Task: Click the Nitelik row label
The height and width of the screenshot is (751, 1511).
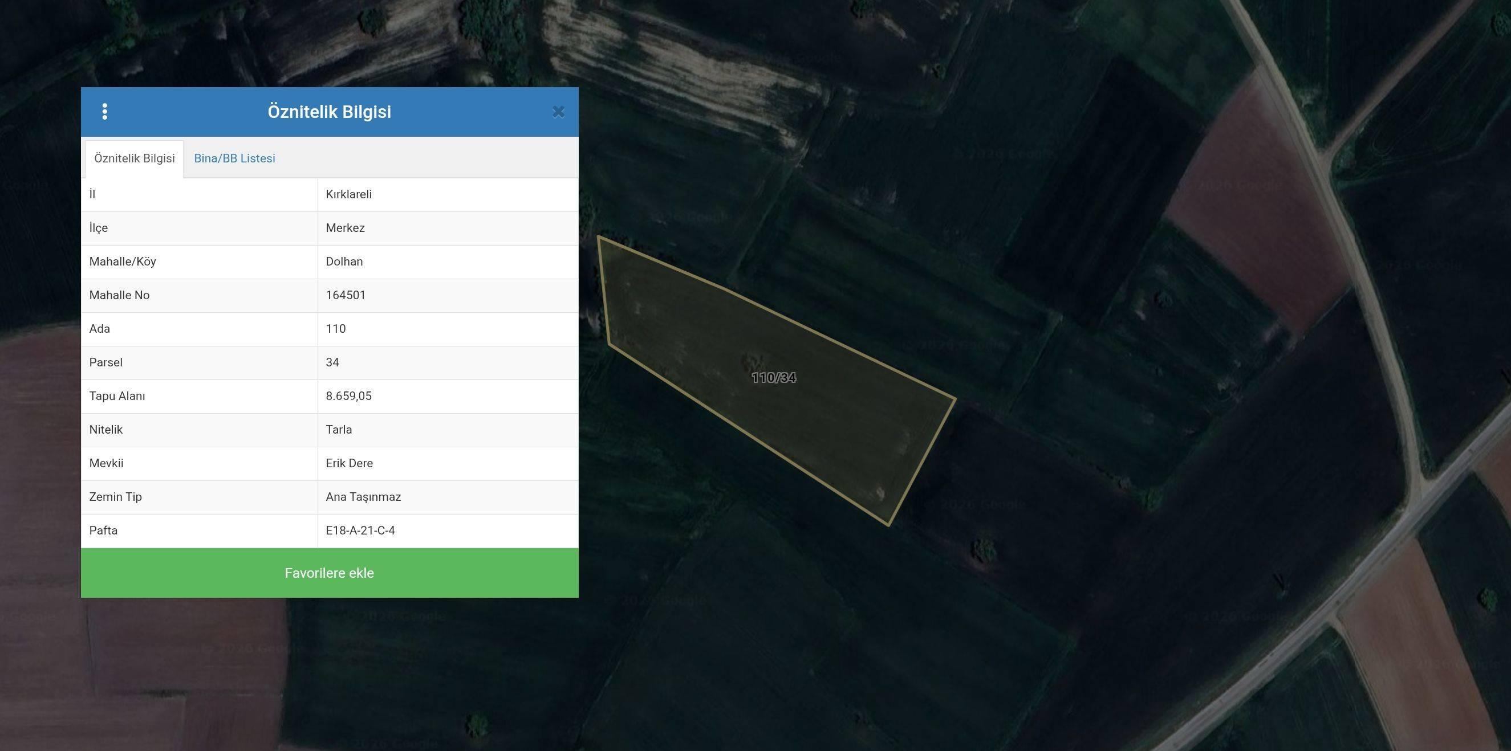Action: point(105,430)
